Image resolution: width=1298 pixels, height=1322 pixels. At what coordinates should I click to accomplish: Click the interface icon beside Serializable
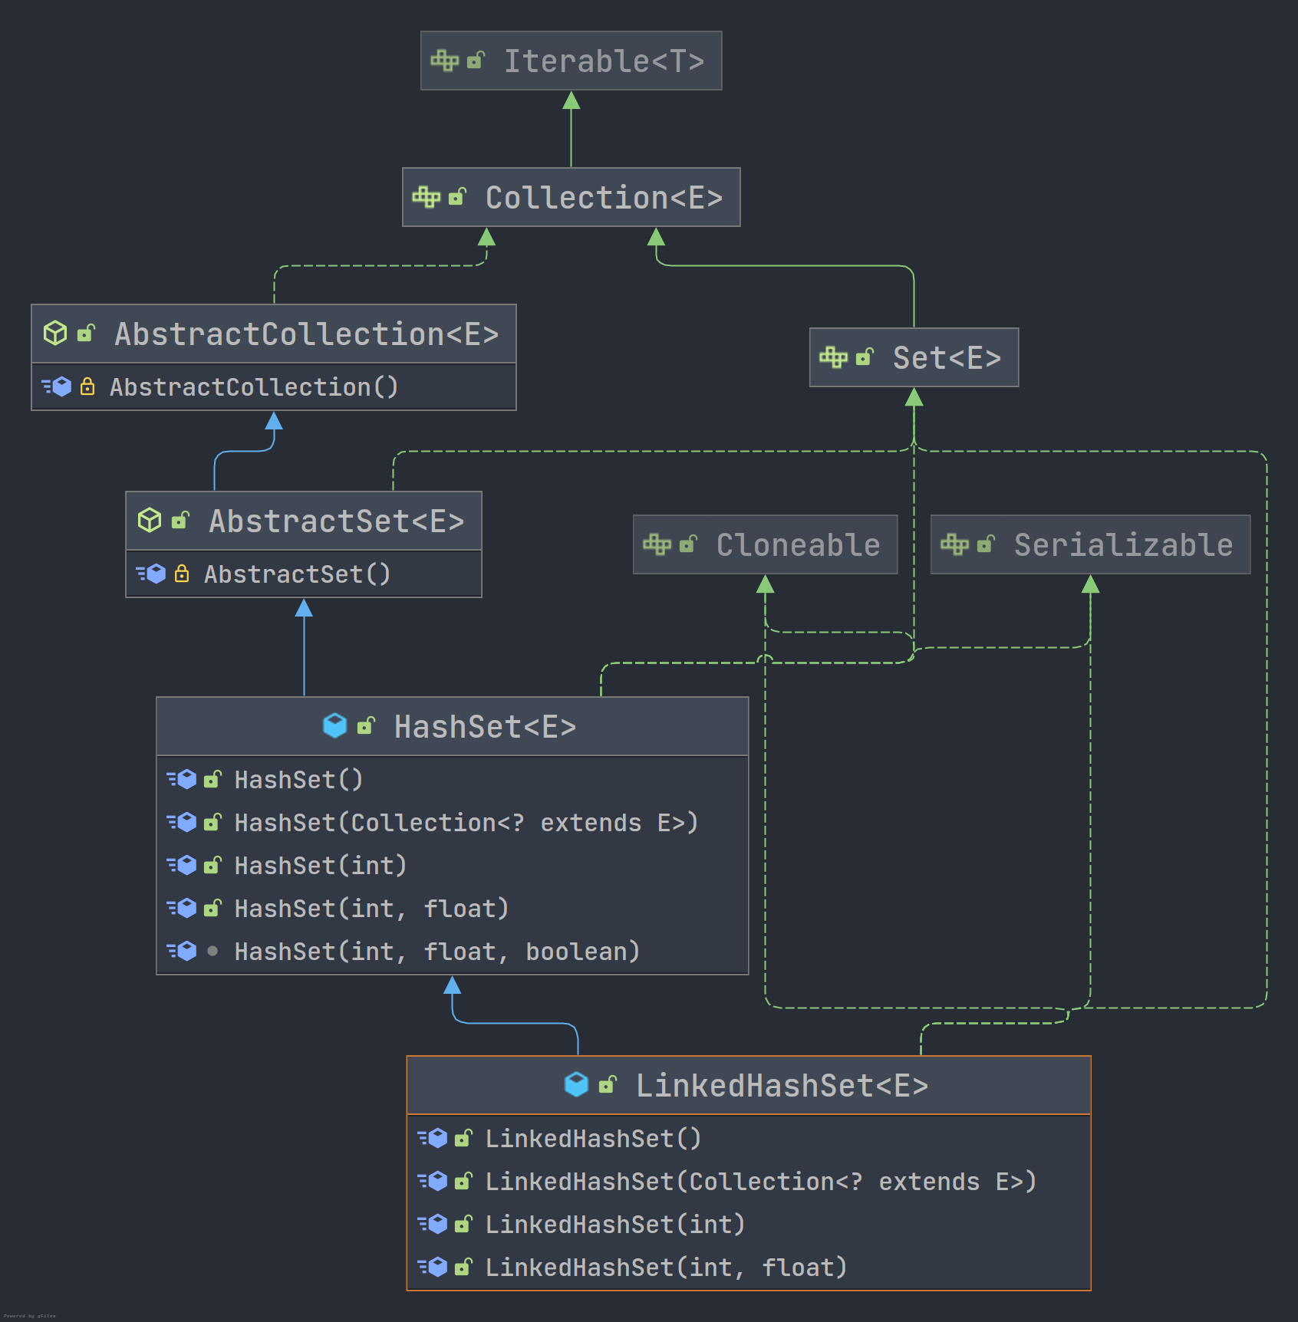click(x=955, y=544)
